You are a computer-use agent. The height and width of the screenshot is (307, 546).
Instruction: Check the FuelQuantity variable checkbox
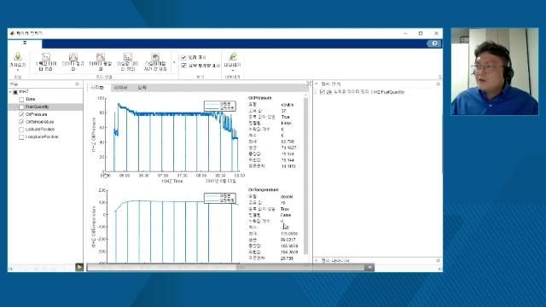pyautogui.click(x=21, y=107)
